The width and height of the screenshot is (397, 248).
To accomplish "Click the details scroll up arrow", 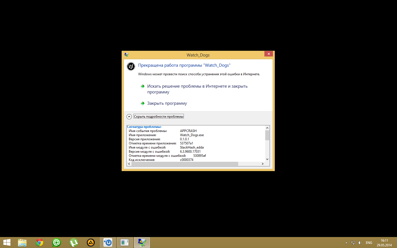I will point(267,128).
